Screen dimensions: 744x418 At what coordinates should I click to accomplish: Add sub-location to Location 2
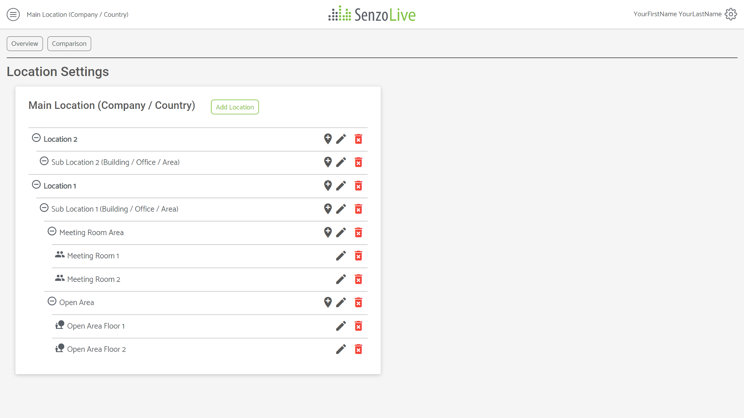click(x=328, y=139)
